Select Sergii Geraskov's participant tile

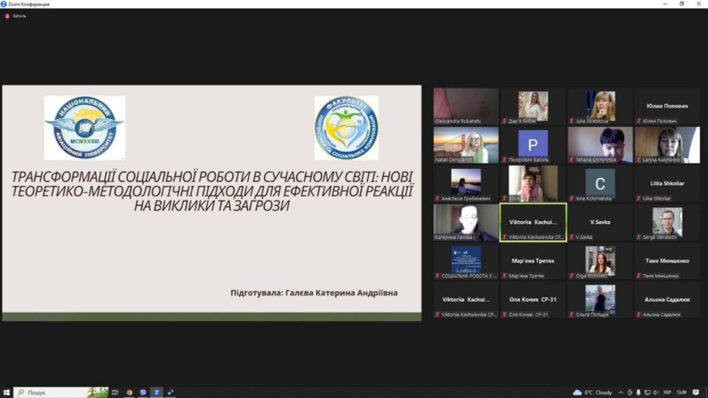pos(667,222)
